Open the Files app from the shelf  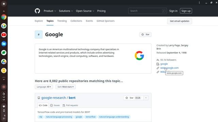click(x=4, y=44)
